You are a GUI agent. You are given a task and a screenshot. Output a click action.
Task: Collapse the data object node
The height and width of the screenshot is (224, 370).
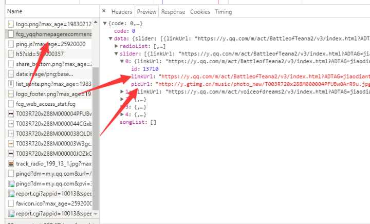110,39
